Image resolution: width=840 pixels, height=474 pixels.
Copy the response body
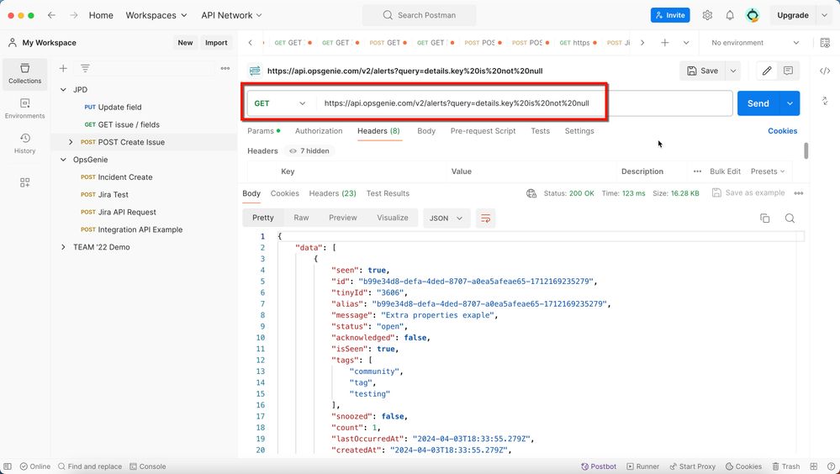(765, 218)
